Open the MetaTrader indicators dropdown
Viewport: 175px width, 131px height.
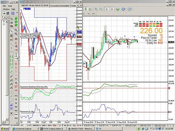tap(118, 9)
